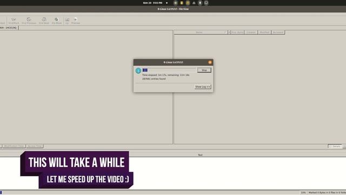Click the info icon in the progress dialog
346x195 pixels.
[138, 70]
